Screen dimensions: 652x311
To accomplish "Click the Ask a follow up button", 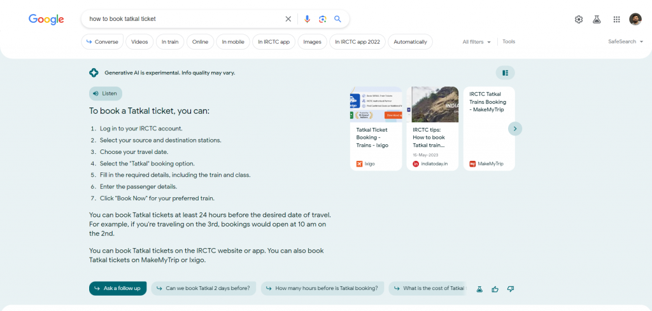I will click(x=118, y=288).
